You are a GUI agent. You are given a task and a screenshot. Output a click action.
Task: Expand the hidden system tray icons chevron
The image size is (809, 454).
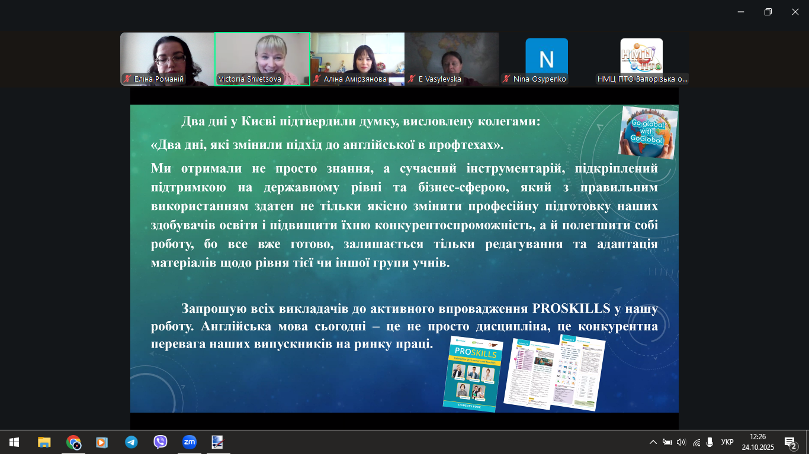click(653, 442)
